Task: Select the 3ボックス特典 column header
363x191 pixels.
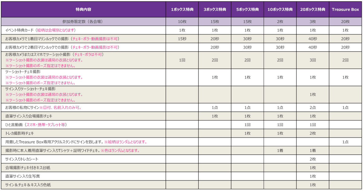Action: tap(215, 9)
